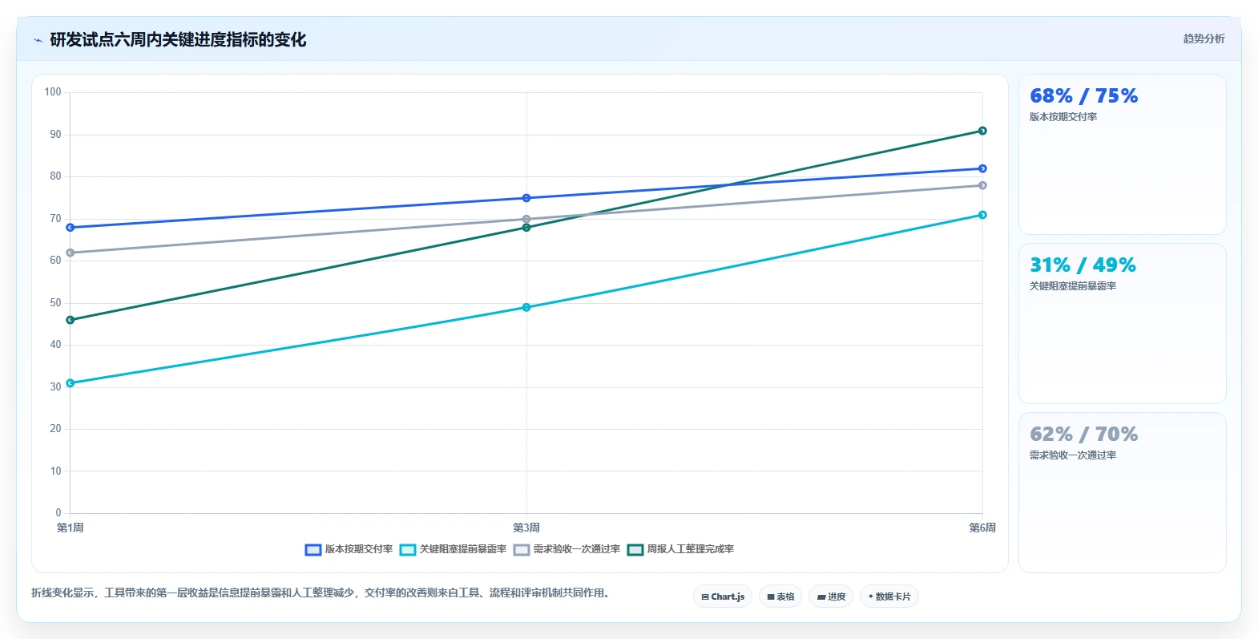Select the 进度 chip
Screen dimensions: 1258x639
(x=831, y=597)
